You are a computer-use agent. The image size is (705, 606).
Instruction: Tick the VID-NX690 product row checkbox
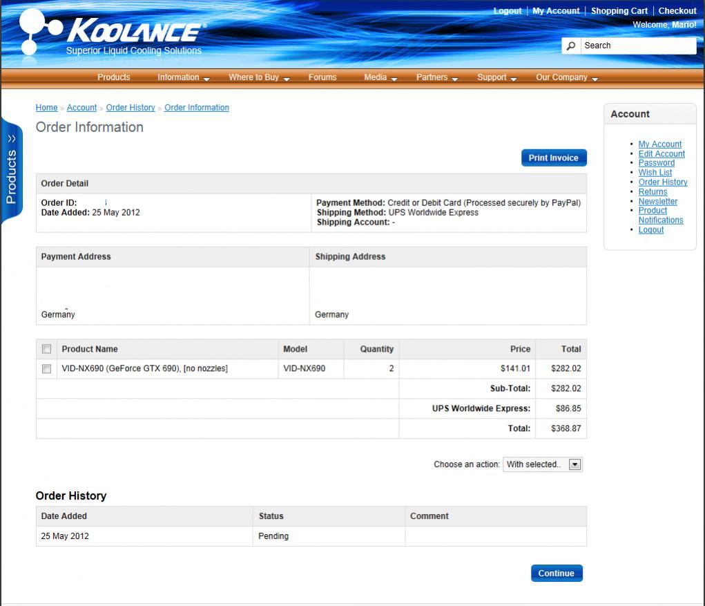46,368
